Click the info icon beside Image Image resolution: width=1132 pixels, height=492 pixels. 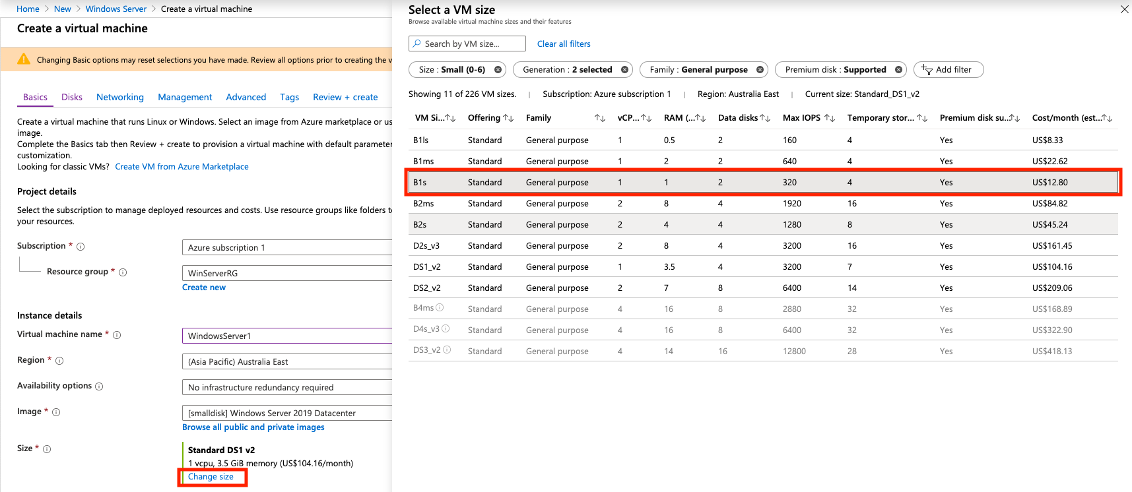pos(56,412)
